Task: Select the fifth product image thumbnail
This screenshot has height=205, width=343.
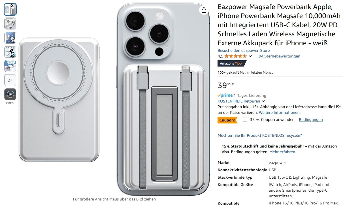Action: [10, 66]
